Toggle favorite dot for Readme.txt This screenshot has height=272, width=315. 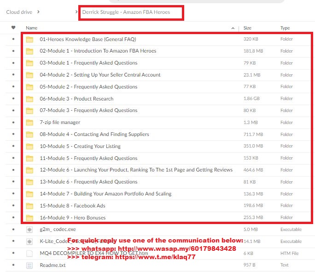click(13, 265)
